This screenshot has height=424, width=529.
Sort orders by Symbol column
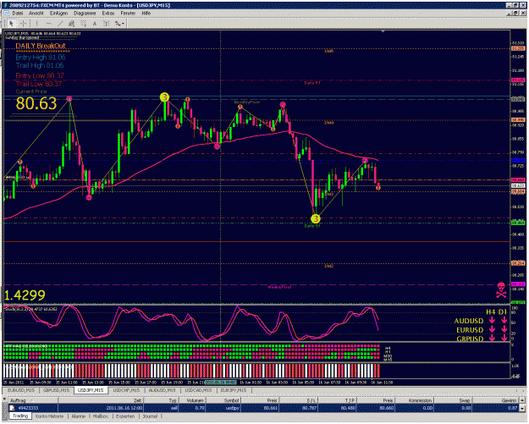223,400
